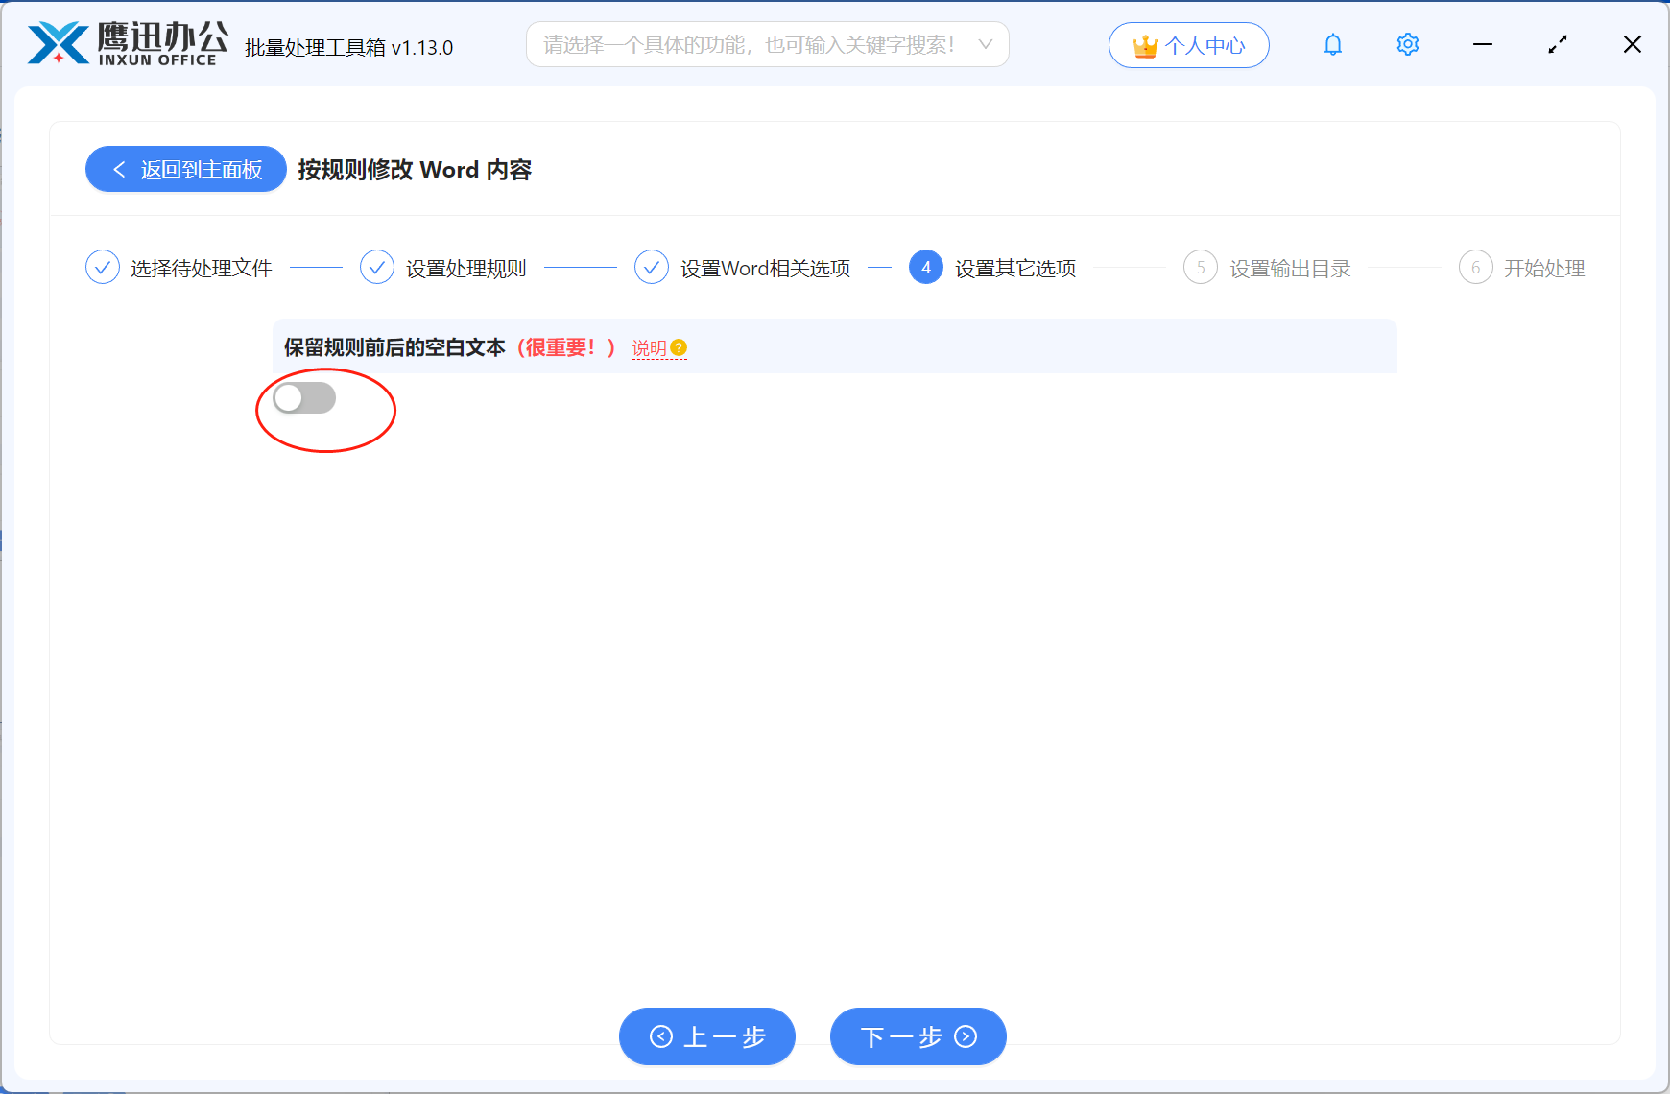Click the question mark icon next to 说明
1670x1094 pixels.
click(x=680, y=348)
